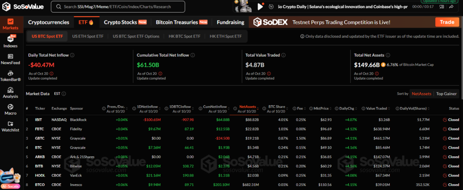This screenshot has width=463, height=190.
Task: Open the Macro section icon
Action: tap(10, 109)
